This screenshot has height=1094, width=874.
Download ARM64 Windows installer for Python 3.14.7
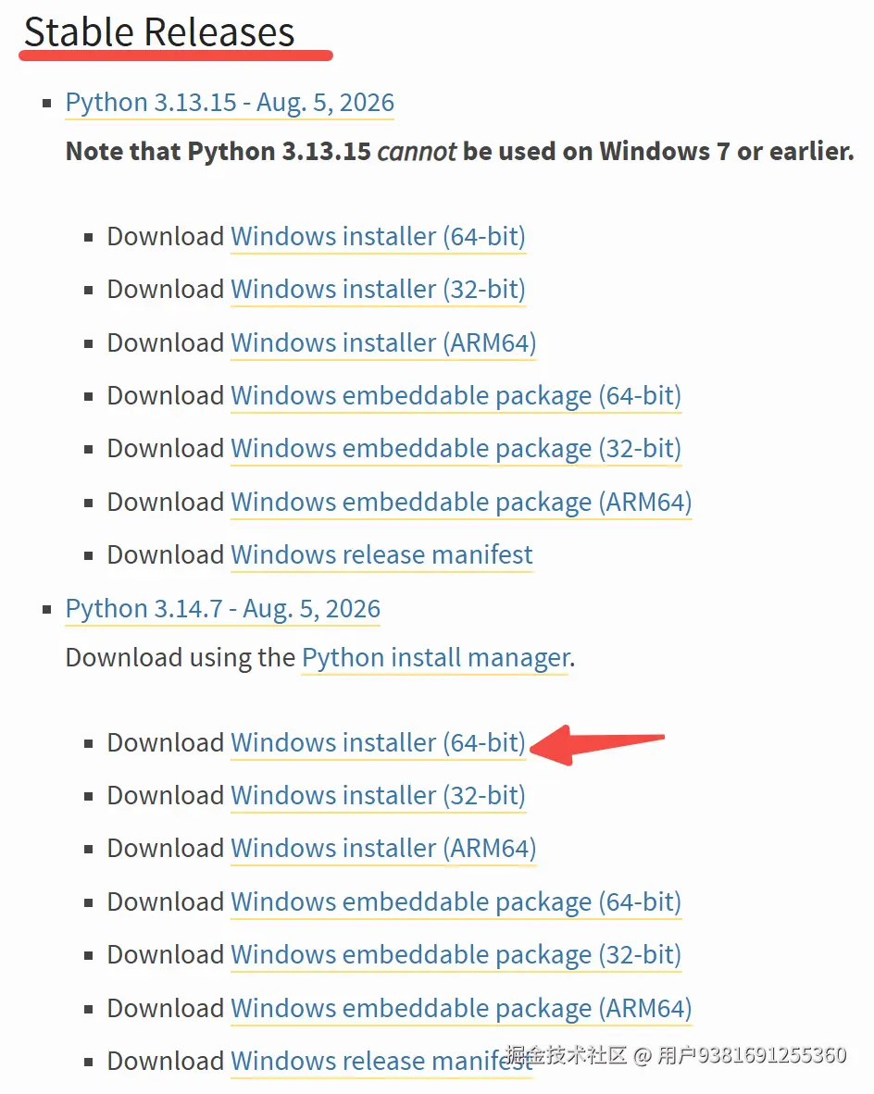click(383, 849)
